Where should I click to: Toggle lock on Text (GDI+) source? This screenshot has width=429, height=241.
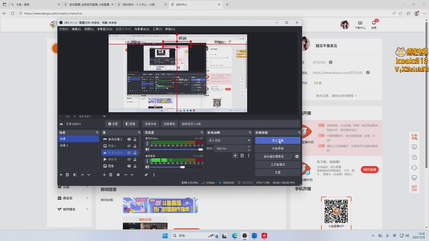[135, 153]
